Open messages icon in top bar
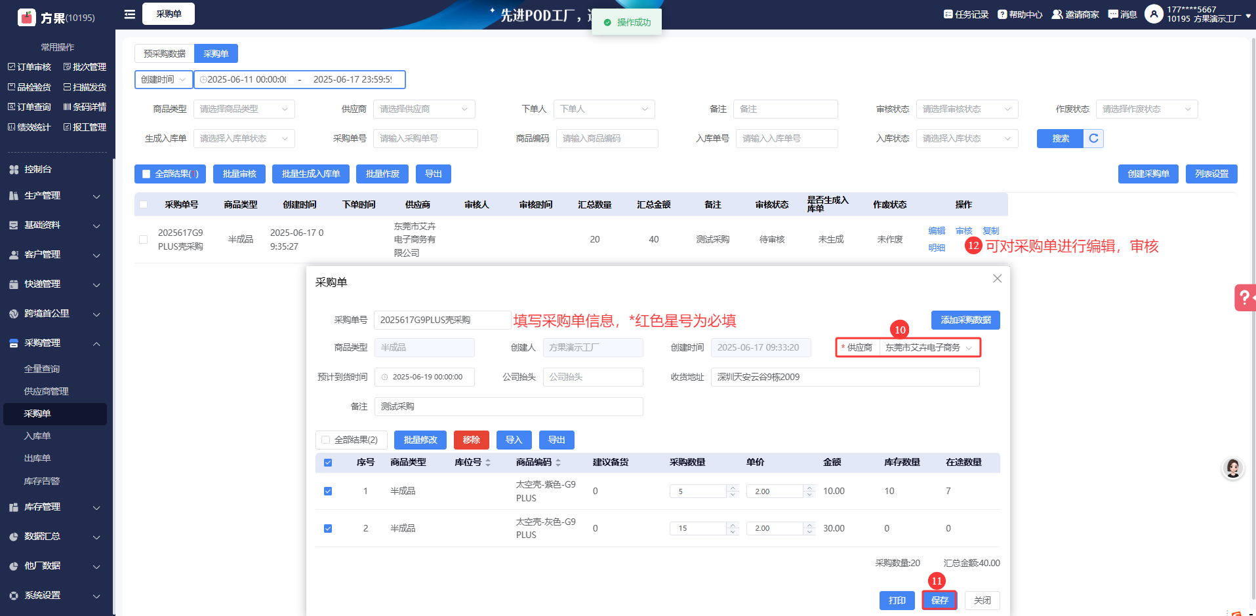The image size is (1256, 616). (1113, 14)
